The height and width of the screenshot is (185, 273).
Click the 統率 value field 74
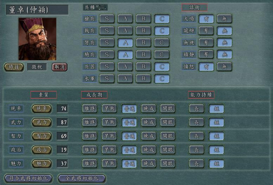tap(62, 109)
